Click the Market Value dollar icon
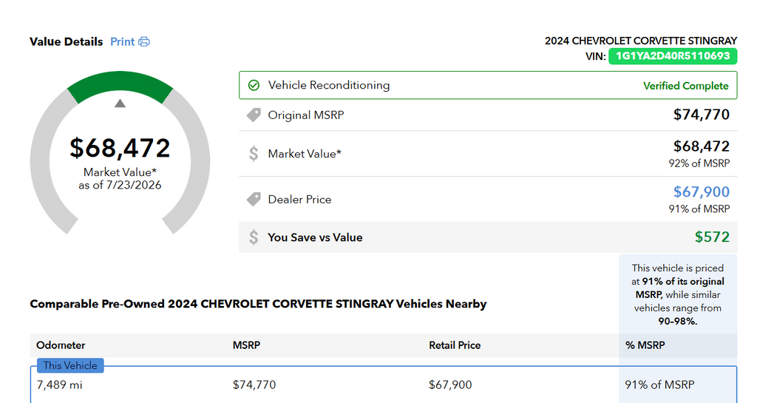 tap(254, 154)
